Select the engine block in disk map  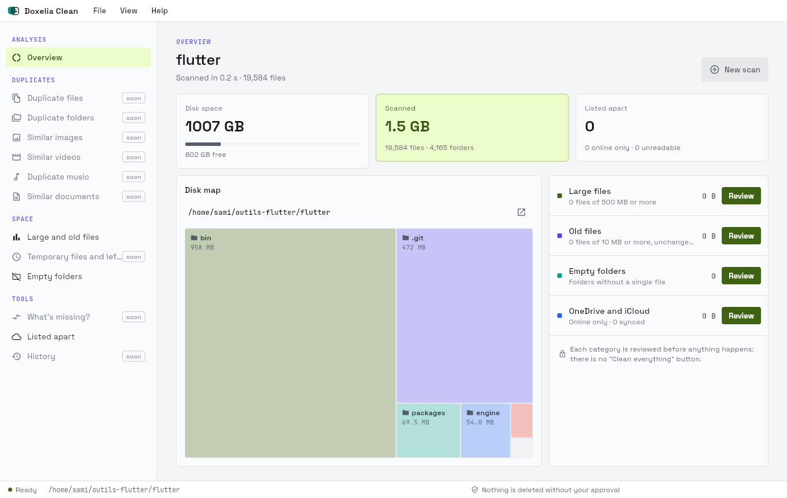[486, 431]
